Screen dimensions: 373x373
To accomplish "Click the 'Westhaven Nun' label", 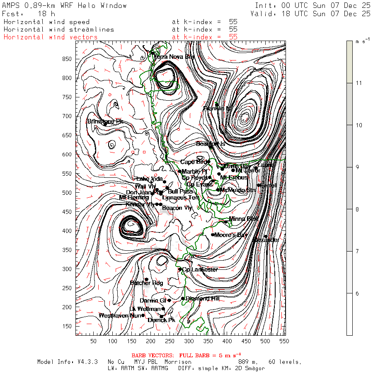I will coord(120,316).
